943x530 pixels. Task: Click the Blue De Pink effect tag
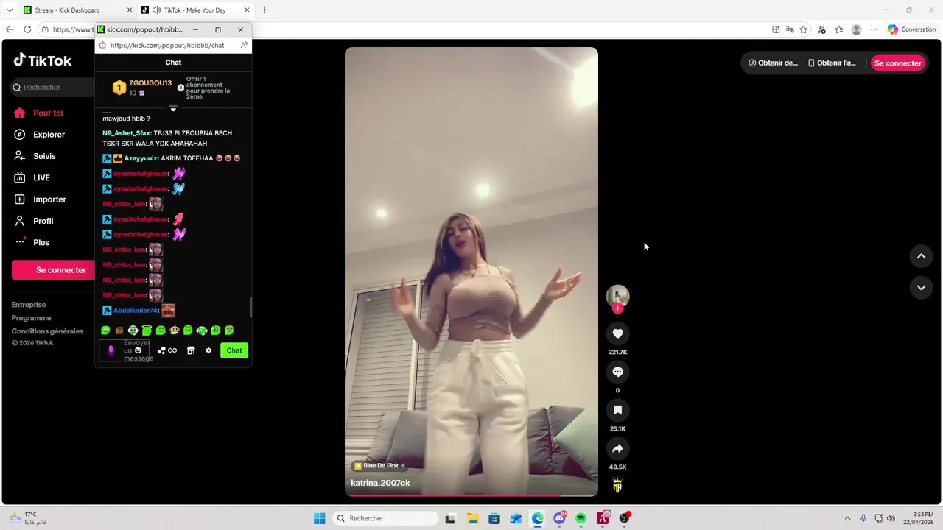click(x=379, y=466)
